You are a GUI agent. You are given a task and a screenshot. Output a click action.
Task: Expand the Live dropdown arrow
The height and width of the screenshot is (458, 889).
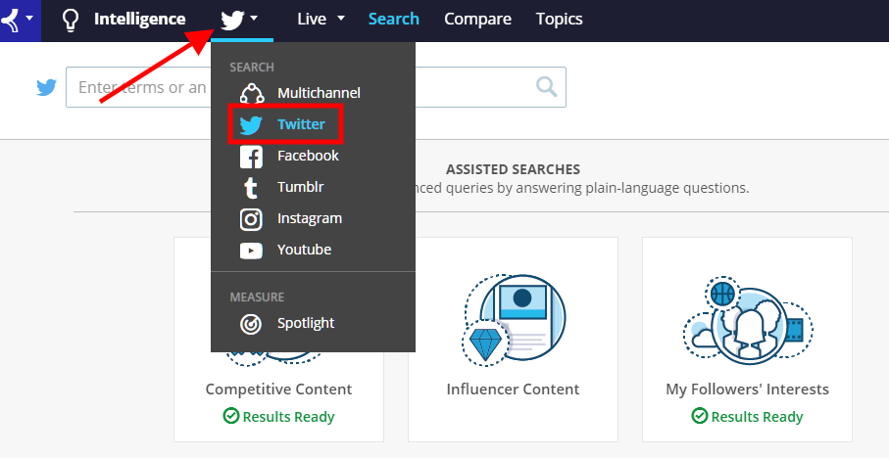tap(341, 19)
